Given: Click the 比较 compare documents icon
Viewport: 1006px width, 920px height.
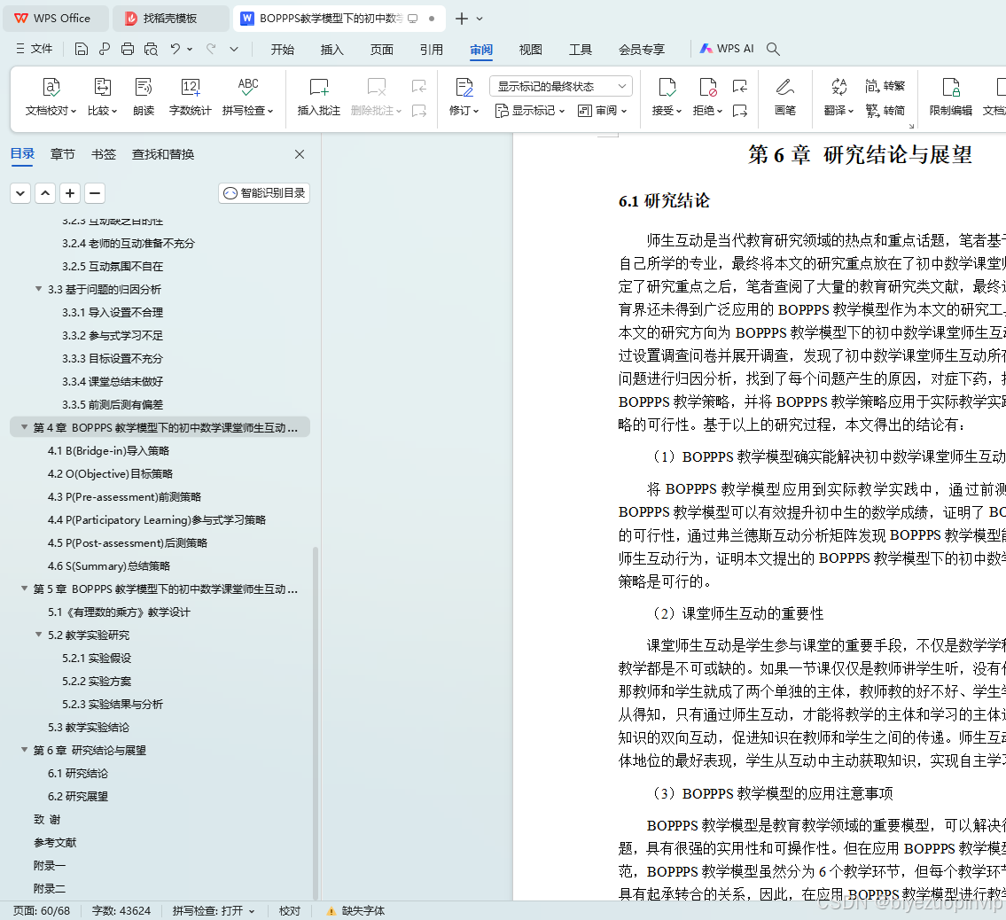Looking at the screenshot, I should (103, 87).
